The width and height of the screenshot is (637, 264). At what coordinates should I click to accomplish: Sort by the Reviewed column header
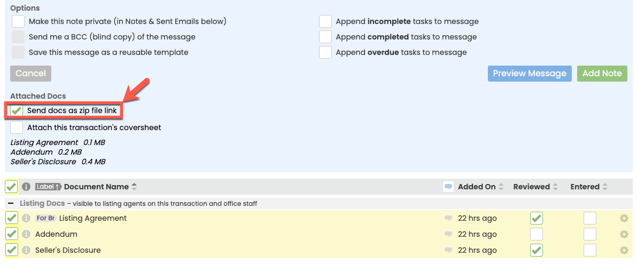pos(536,187)
